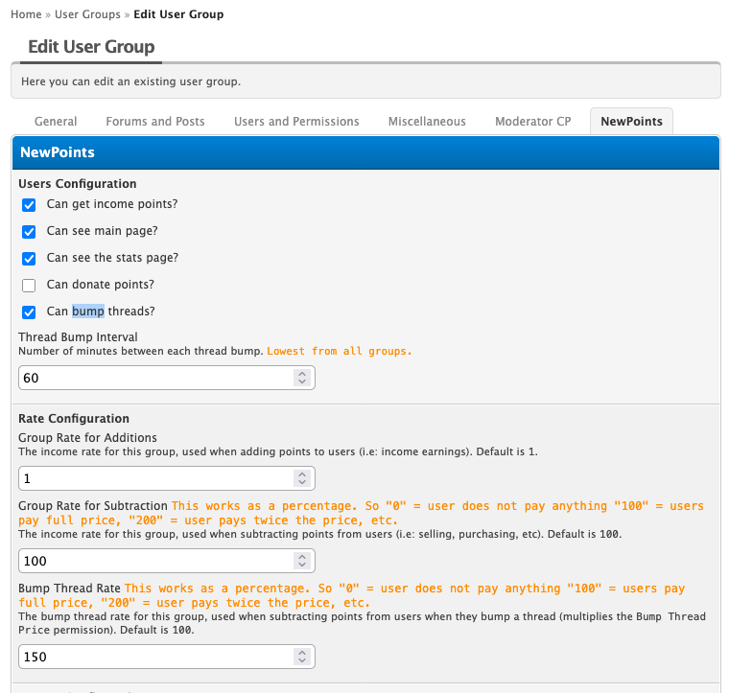Toggle Can see main page checkbox

[29, 232]
